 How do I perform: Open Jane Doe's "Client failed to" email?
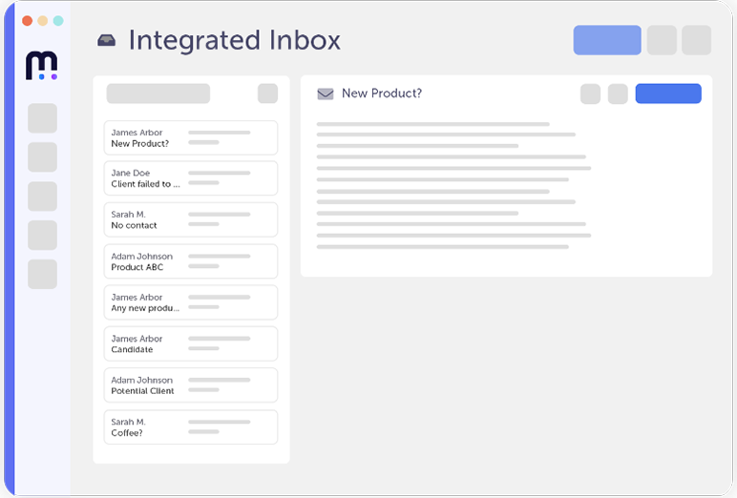[190, 178]
